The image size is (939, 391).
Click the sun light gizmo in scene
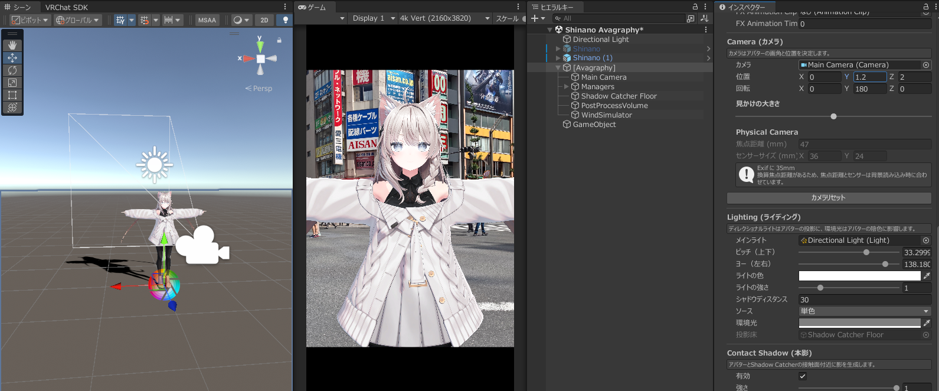pyautogui.click(x=155, y=165)
